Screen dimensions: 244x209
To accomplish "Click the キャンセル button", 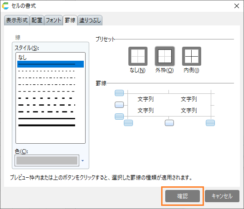I will click(222, 196).
